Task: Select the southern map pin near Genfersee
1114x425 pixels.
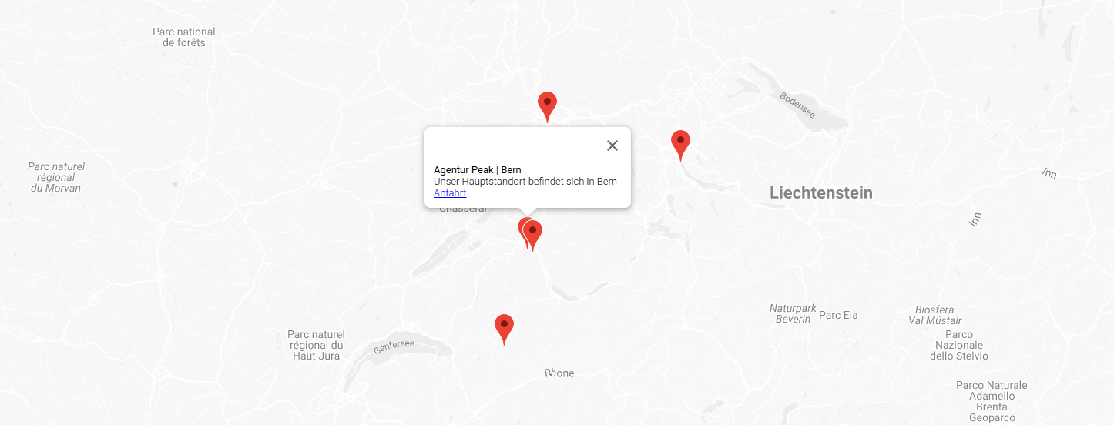Action: coord(504,330)
